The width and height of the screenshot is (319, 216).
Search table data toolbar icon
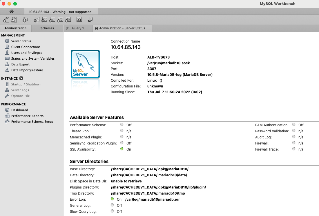click(79, 19)
